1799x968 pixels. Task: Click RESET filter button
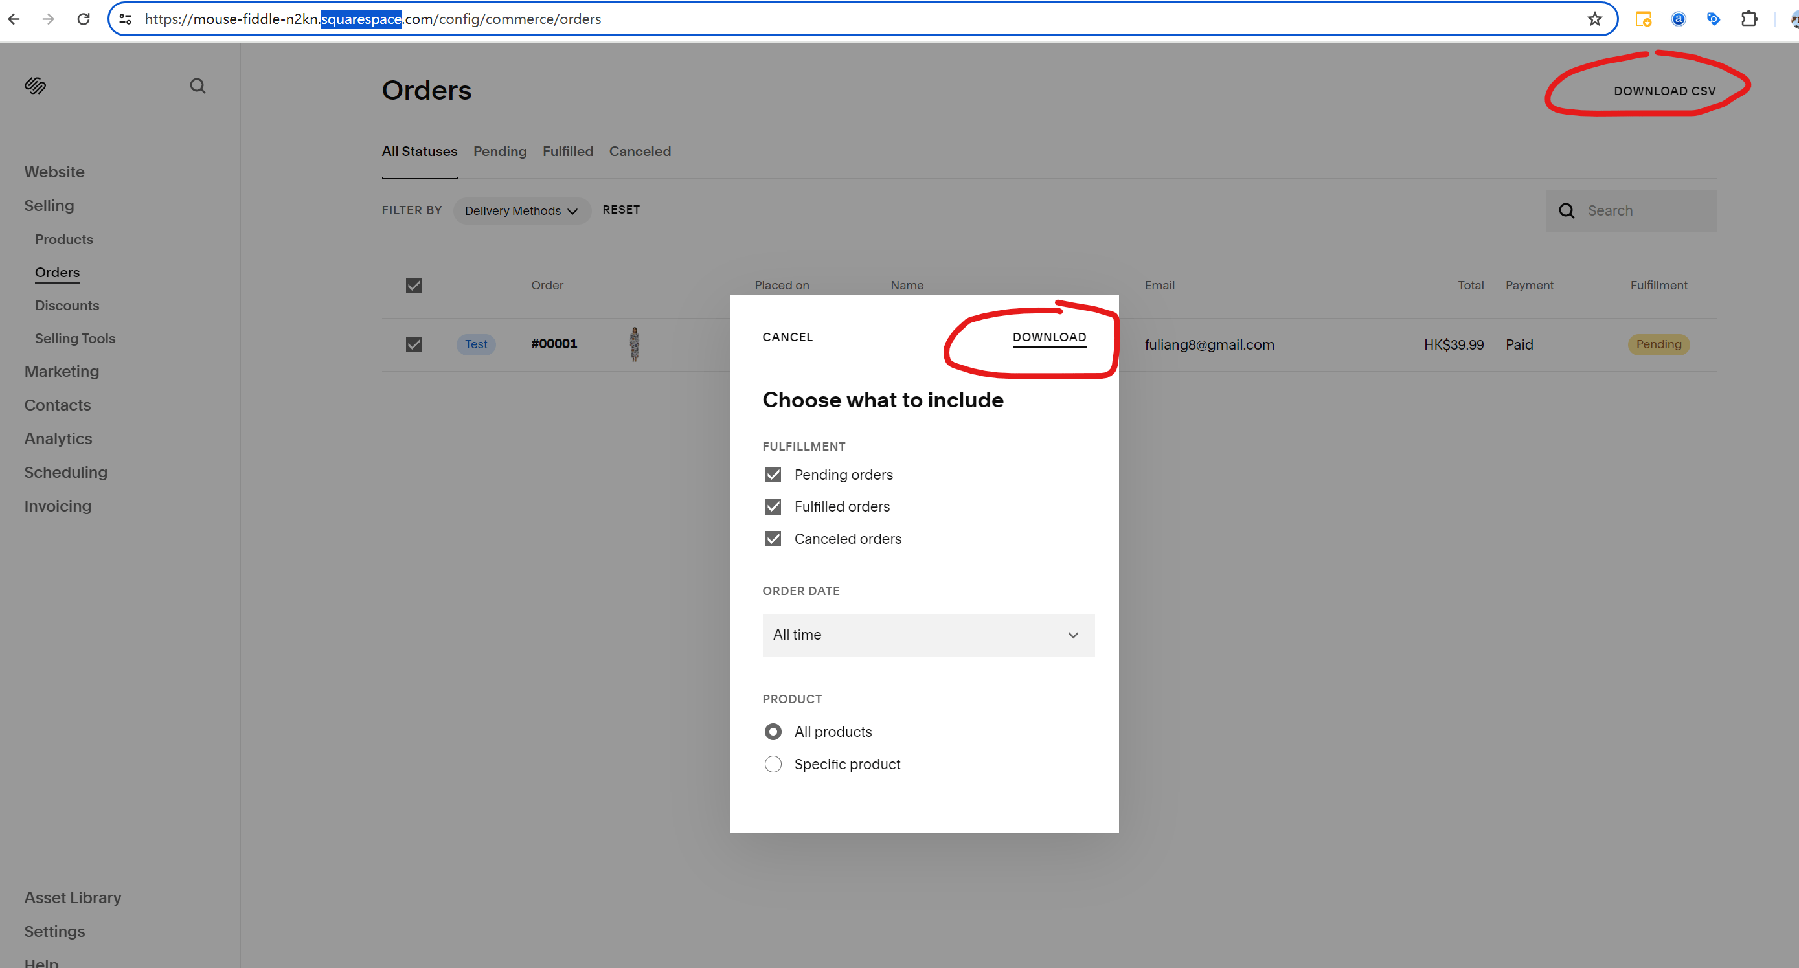(x=621, y=210)
